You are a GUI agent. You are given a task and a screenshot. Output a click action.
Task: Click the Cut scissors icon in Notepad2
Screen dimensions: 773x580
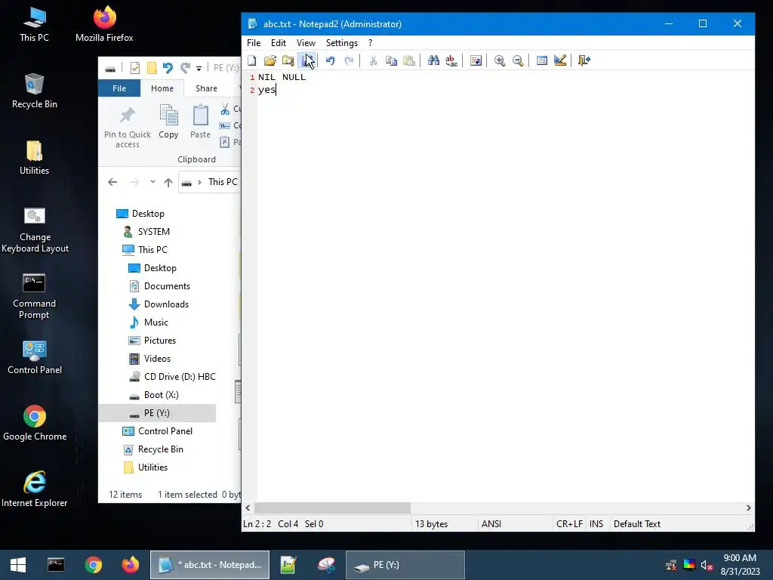[x=373, y=60]
